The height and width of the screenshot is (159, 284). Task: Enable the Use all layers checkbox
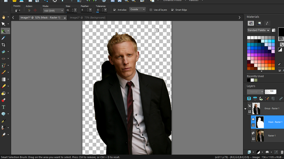point(151,10)
